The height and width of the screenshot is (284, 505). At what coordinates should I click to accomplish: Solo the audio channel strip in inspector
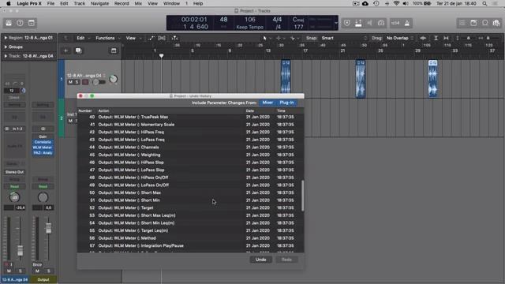coord(20,271)
